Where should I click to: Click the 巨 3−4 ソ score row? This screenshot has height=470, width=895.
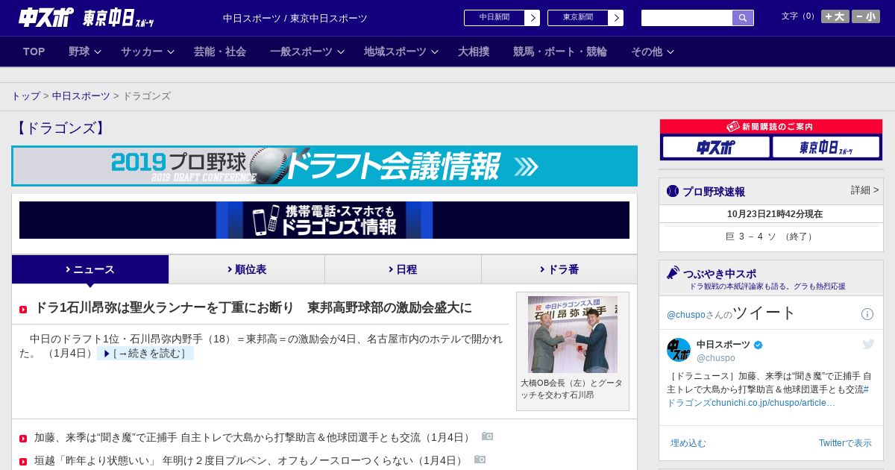coord(771,236)
